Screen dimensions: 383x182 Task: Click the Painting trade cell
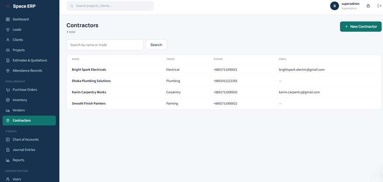(x=172, y=103)
